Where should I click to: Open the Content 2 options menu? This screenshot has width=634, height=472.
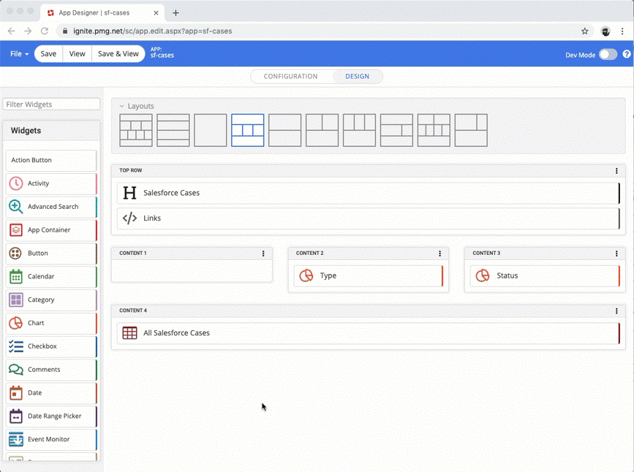click(439, 254)
